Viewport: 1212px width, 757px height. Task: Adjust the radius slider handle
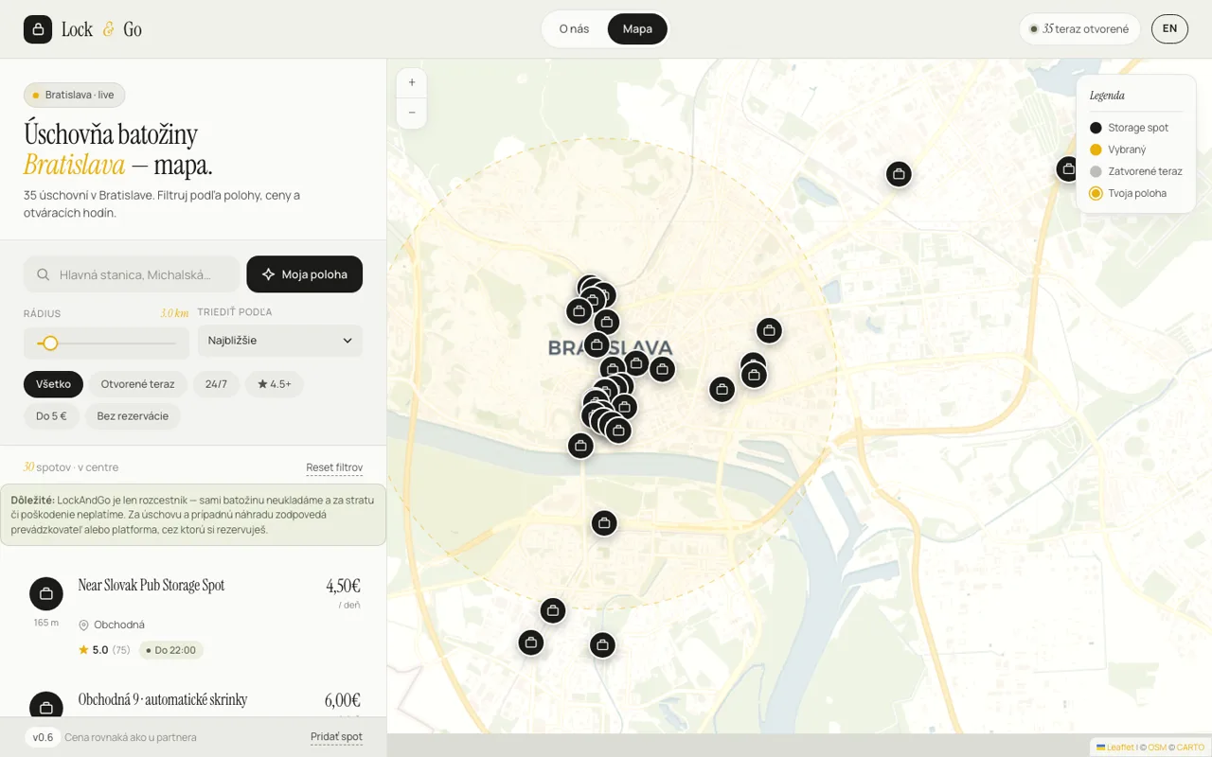point(50,343)
